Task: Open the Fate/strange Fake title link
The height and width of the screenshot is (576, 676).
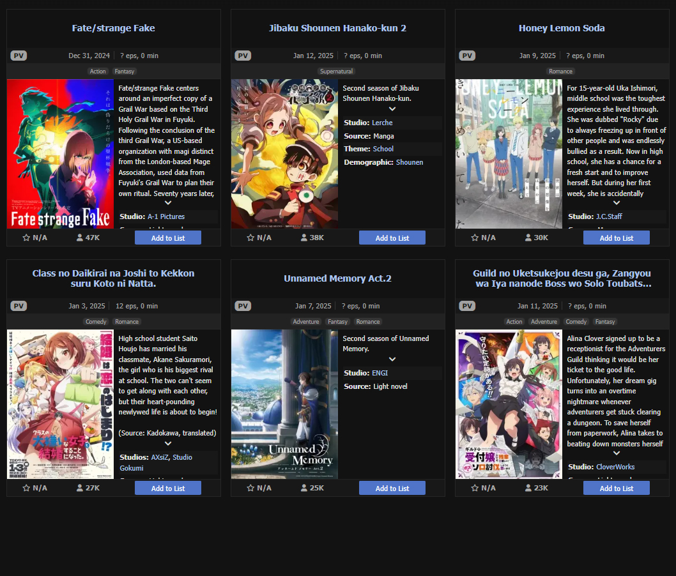Action: (113, 28)
